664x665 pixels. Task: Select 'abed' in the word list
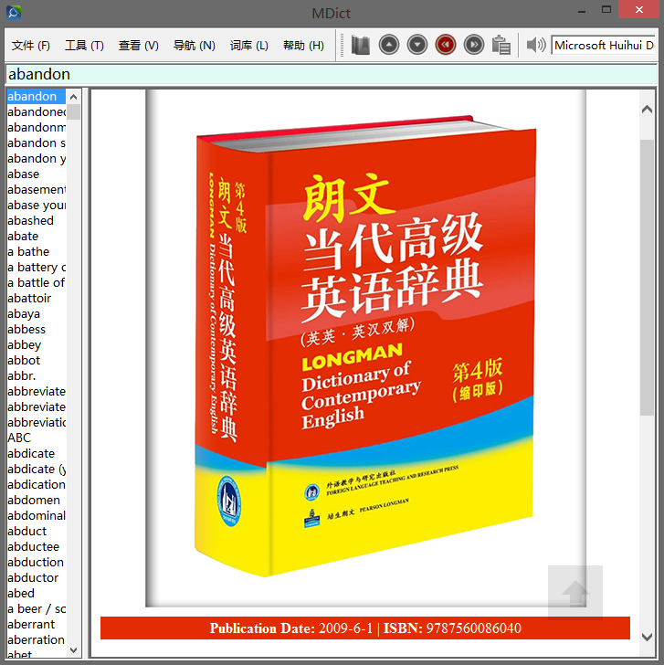pyautogui.click(x=37, y=593)
